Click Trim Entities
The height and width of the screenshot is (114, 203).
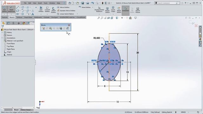(41, 9)
